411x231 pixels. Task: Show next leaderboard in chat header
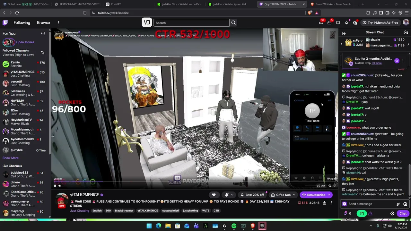408,44
